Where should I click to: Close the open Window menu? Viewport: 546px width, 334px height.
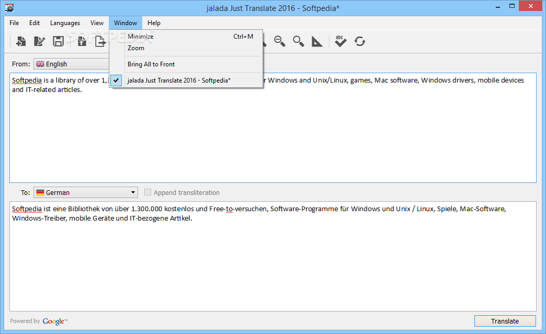(x=126, y=23)
